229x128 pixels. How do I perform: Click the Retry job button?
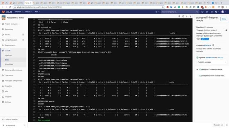224,19
